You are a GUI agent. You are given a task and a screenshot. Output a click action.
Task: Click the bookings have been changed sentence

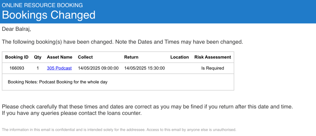(x=122, y=42)
